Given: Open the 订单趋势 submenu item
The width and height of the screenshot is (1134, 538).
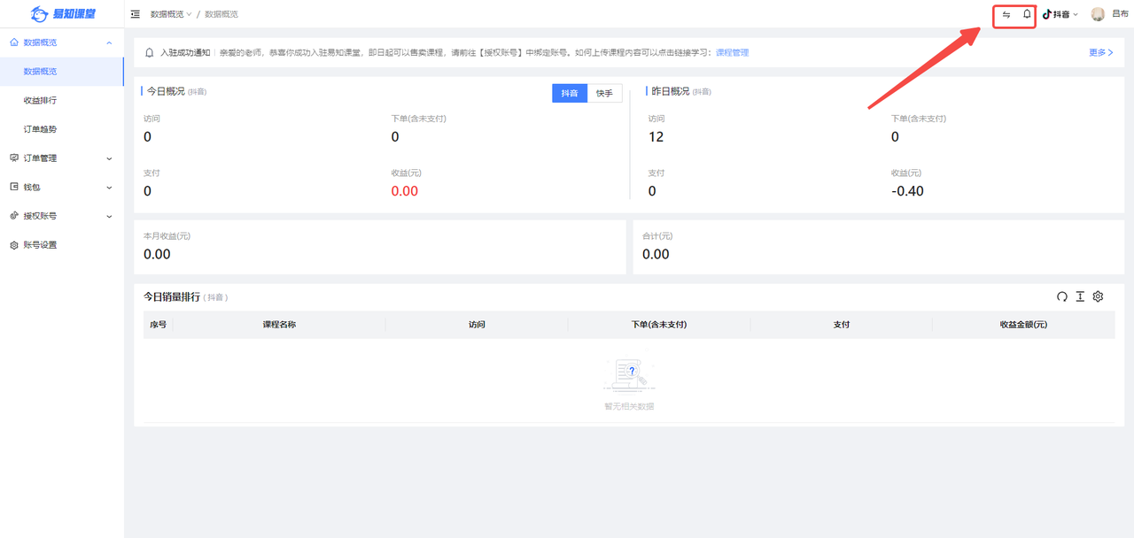Looking at the screenshot, I should (62, 129).
